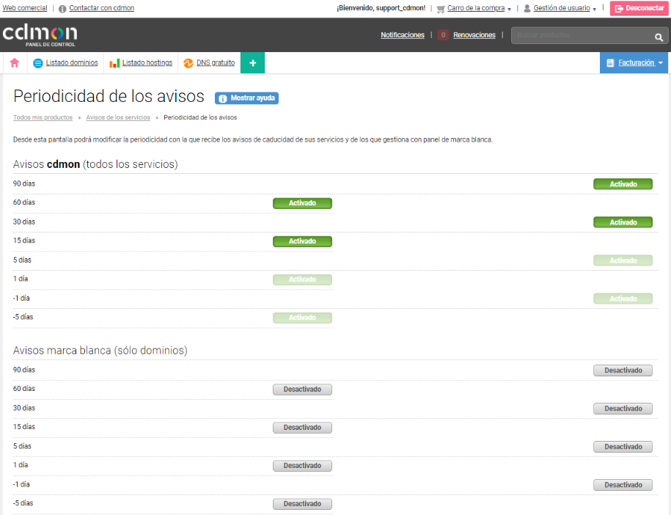Click the cdmon logo
Viewport: 671px width, 515px height.
(x=40, y=35)
